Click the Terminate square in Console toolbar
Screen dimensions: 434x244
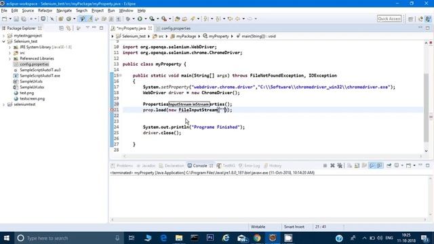(x=325, y=165)
